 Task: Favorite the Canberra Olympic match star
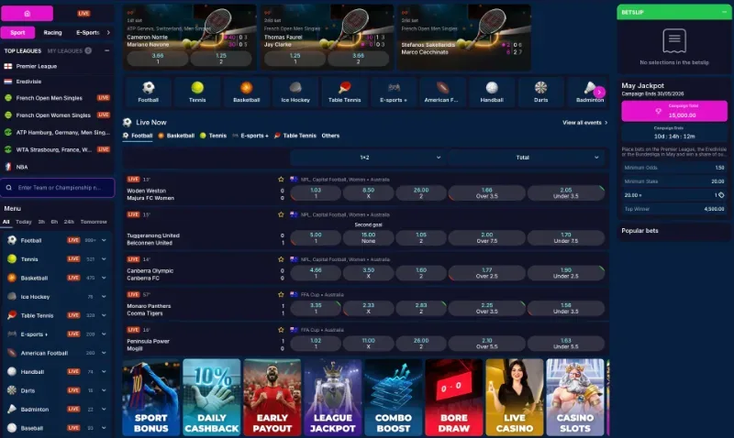point(281,259)
